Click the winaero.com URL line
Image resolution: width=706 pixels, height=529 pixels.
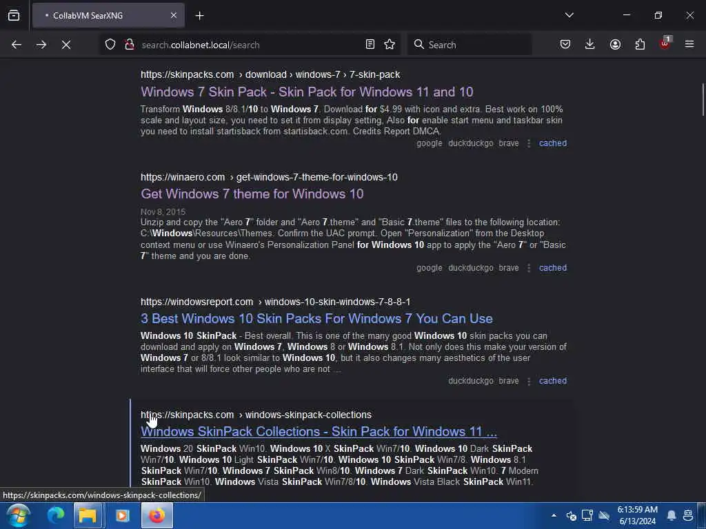[269, 177]
